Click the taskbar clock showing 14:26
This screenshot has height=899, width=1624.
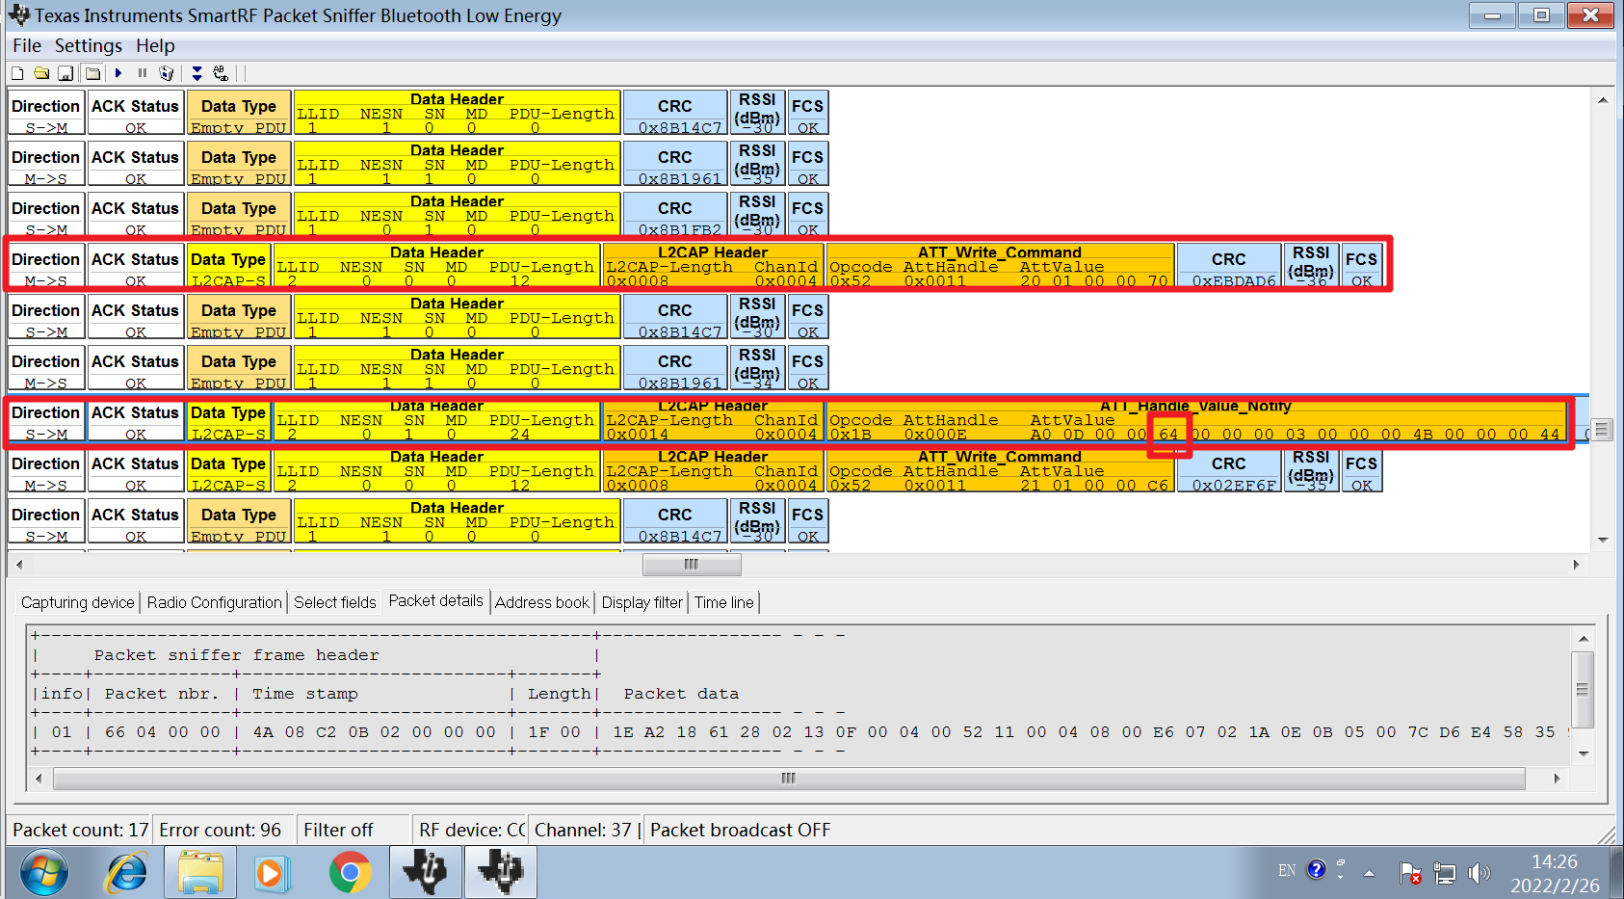point(1555,873)
